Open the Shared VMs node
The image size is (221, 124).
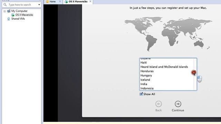[x=18, y=19]
